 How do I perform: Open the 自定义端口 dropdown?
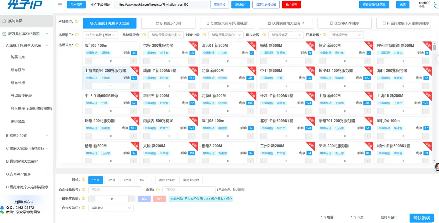point(111,208)
